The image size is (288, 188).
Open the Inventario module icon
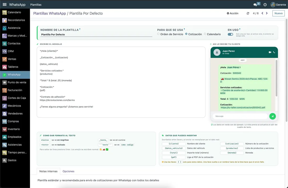pyautogui.click(x=4, y=129)
